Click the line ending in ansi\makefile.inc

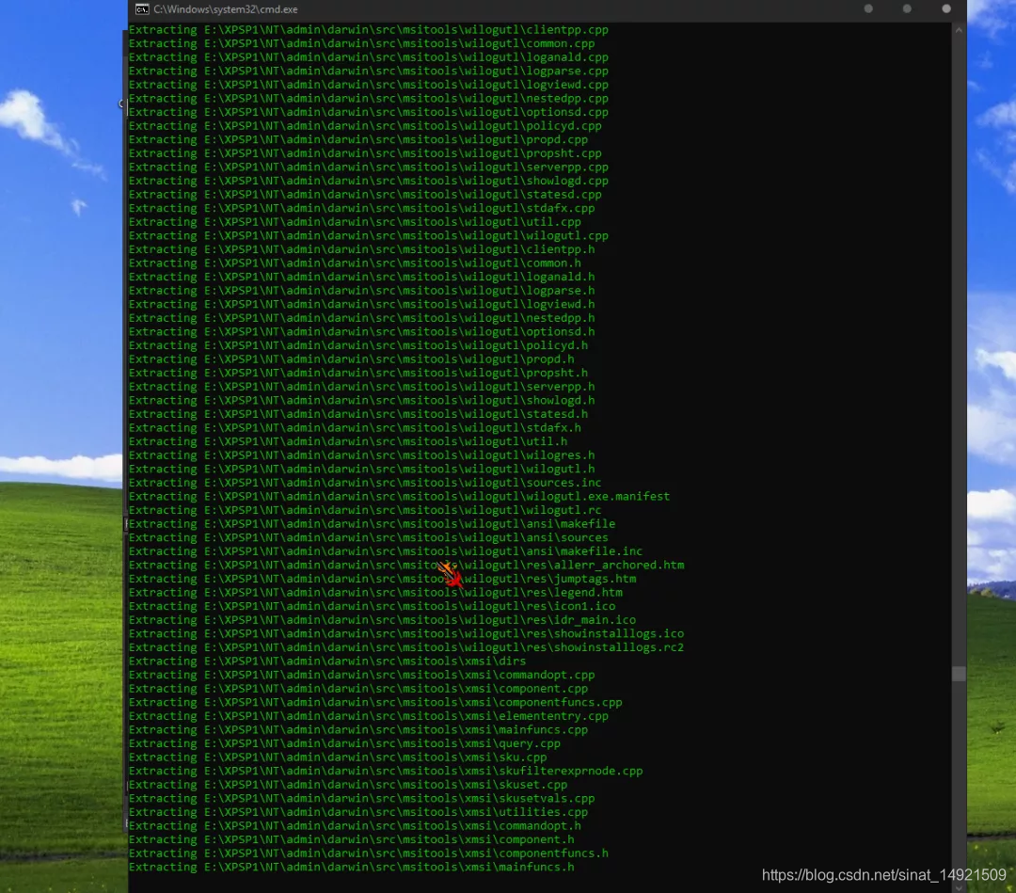386,551
